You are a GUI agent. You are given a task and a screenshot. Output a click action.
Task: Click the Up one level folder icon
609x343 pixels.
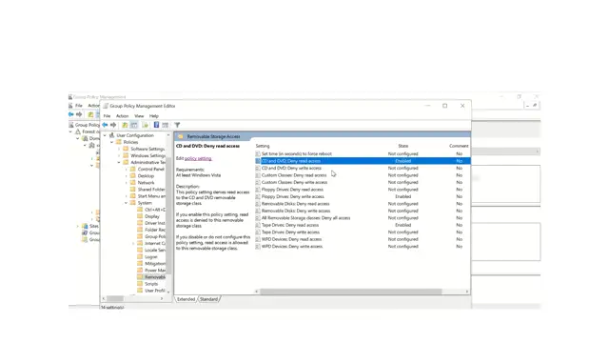pos(125,125)
